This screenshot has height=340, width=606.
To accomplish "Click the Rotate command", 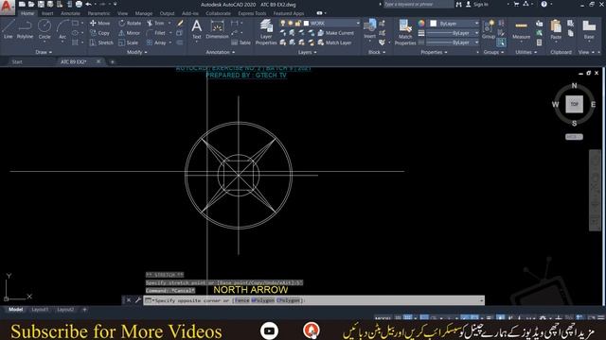I will pyautogui.click(x=130, y=23).
